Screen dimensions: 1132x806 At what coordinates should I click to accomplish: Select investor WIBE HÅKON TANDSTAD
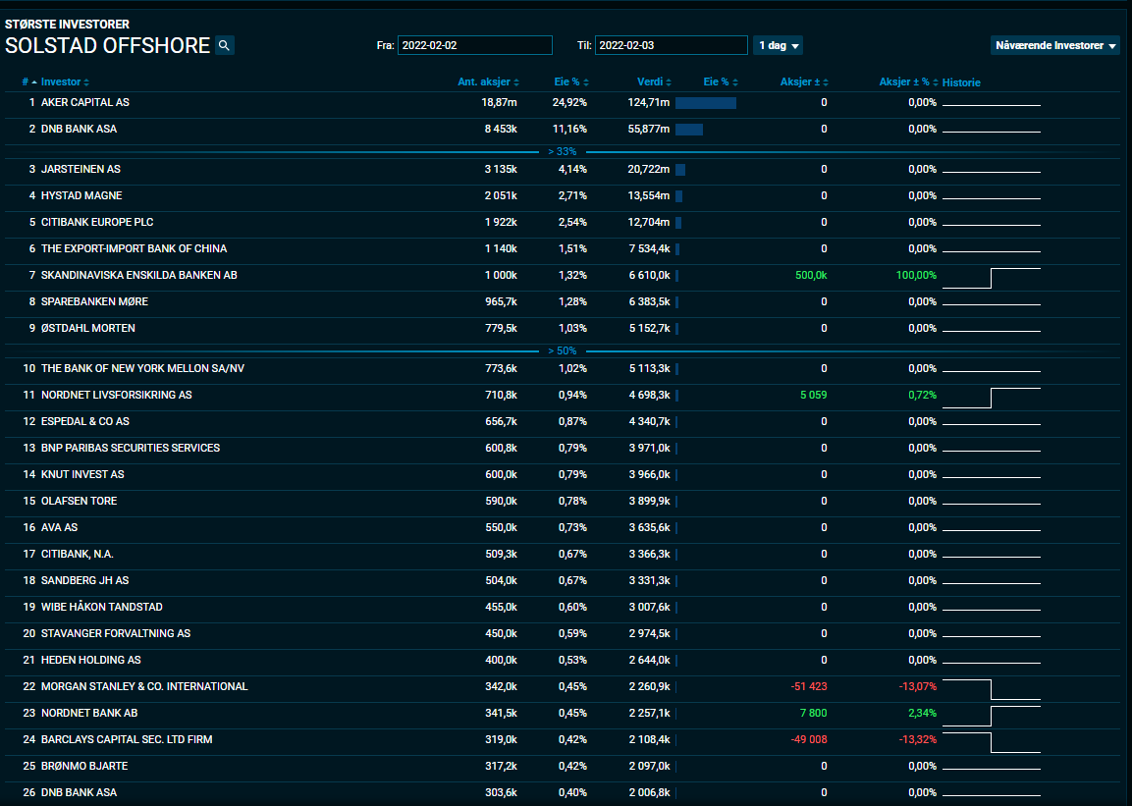[102, 608]
